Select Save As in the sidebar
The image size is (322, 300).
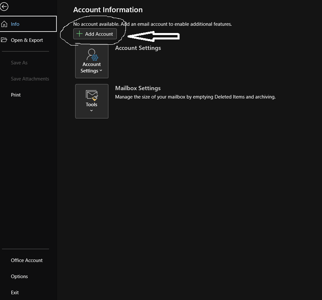(x=19, y=63)
